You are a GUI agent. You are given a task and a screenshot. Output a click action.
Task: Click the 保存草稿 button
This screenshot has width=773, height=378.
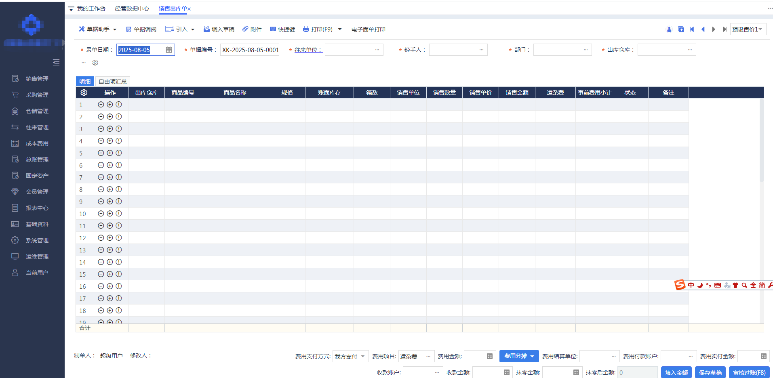(710, 372)
